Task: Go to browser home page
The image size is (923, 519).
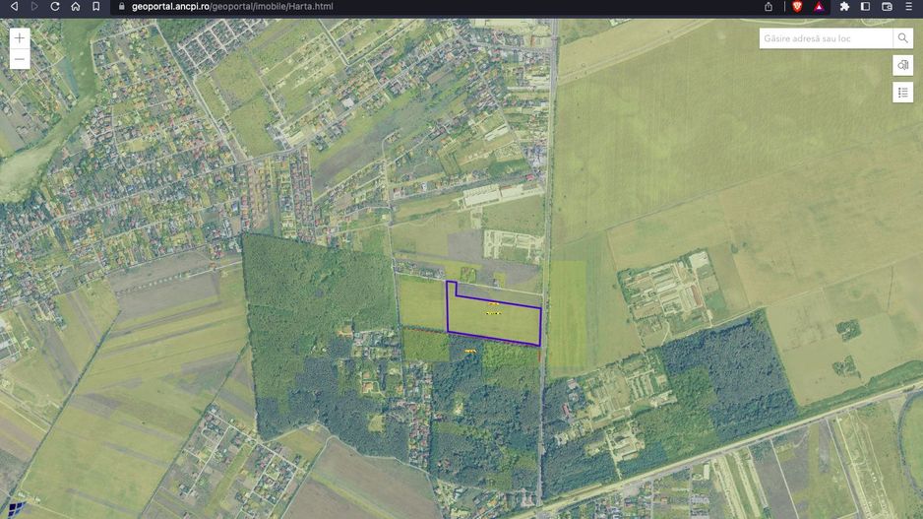Action: [x=76, y=6]
